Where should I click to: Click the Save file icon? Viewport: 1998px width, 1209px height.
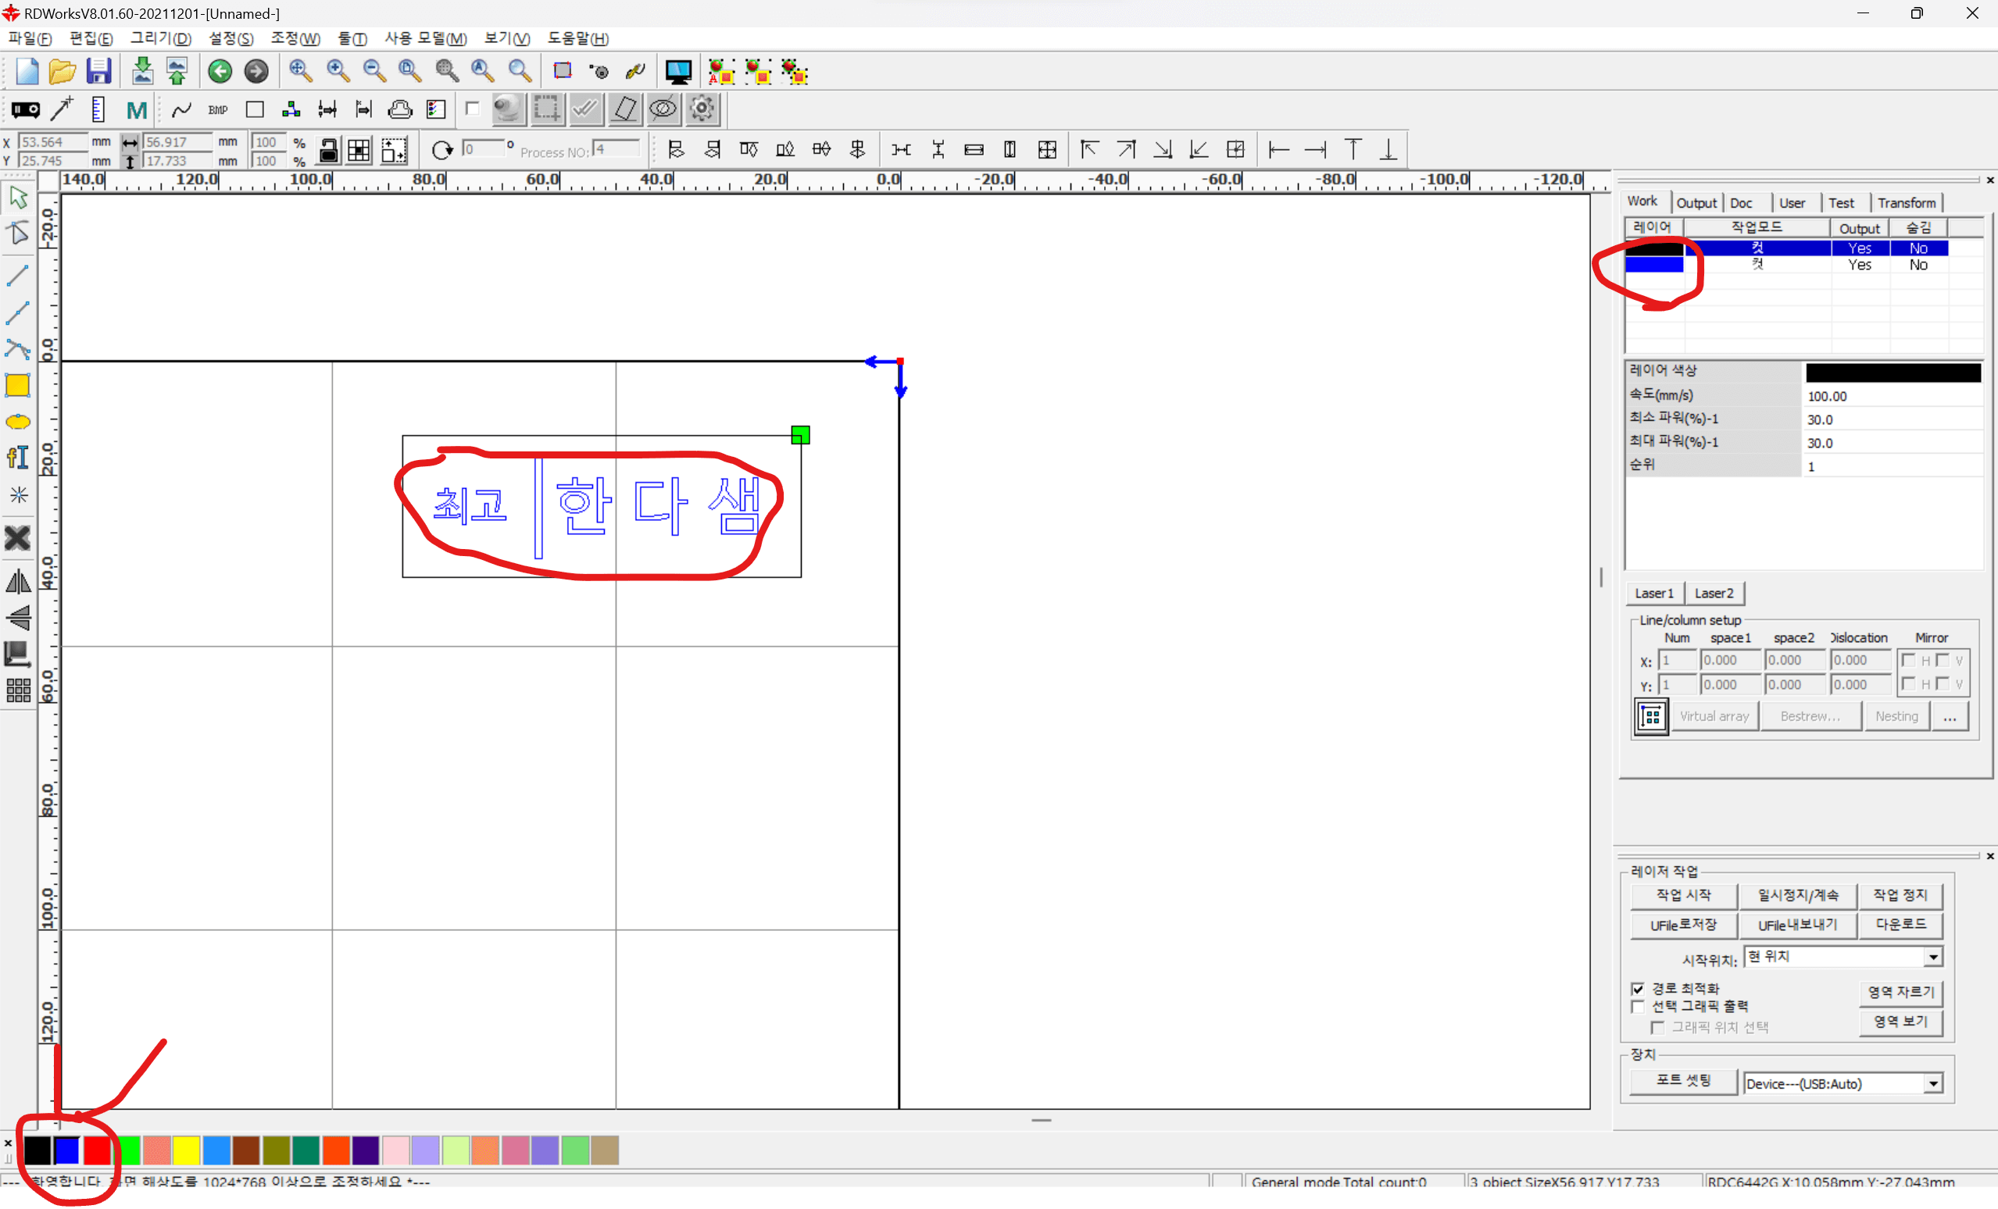click(99, 71)
